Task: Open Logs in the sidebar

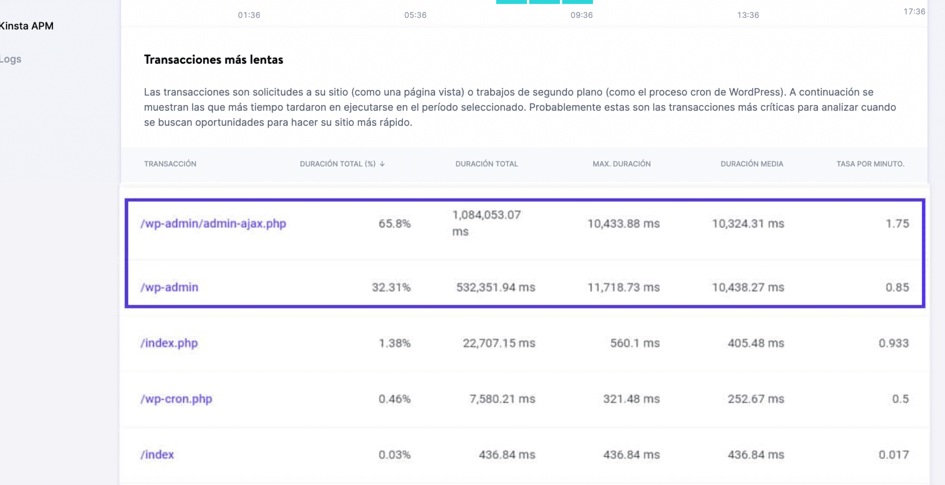Action: 11,59
